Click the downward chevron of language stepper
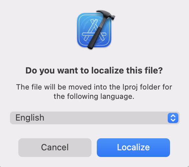The image size is (189, 167). pos(173,120)
